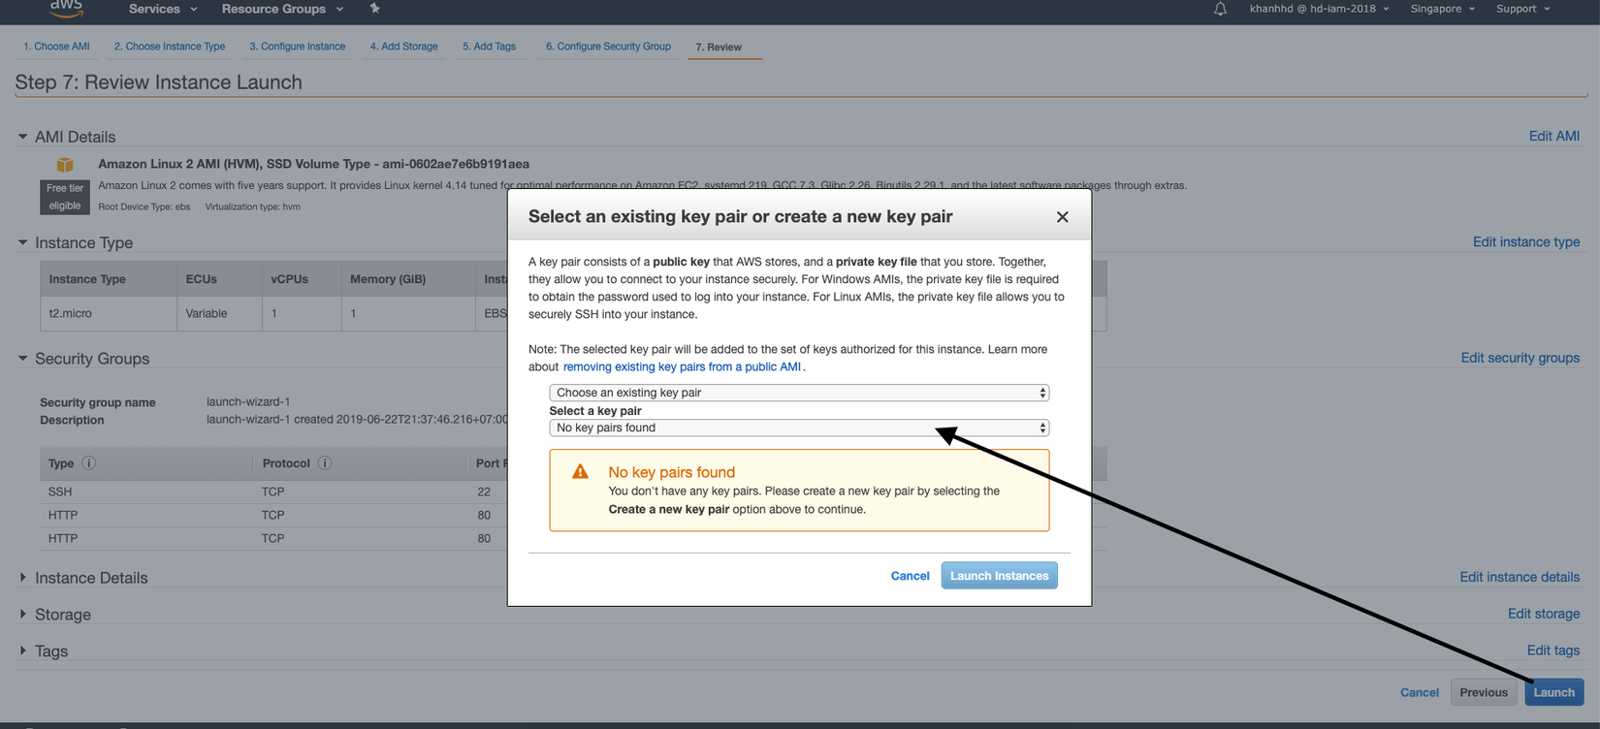Go to step 1 Choose AMI tab

click(56, 47)
